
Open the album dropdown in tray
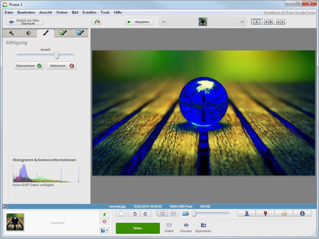(105, 230)
